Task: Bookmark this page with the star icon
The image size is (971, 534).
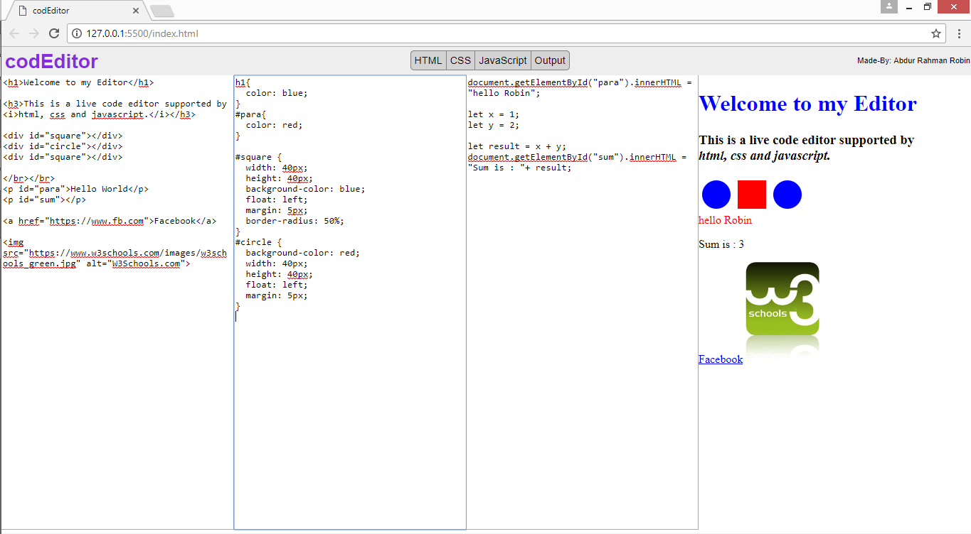Action: pyautogui.click(x=936, y=33)
